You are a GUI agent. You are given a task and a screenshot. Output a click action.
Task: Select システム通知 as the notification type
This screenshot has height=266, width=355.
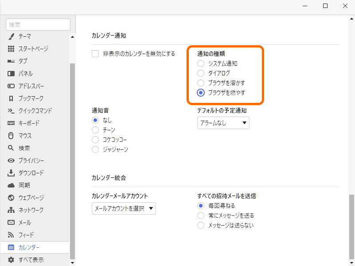202,63
